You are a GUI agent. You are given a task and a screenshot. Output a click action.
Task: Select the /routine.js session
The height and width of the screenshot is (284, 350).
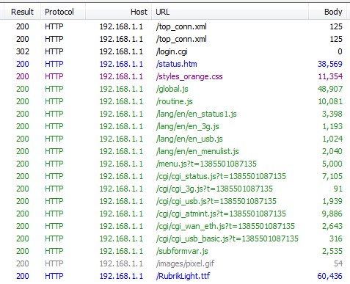coord(175,101)
